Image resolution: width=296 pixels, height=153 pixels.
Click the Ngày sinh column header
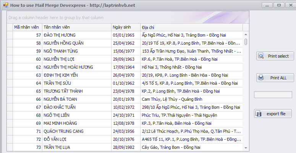coord(126,27)
